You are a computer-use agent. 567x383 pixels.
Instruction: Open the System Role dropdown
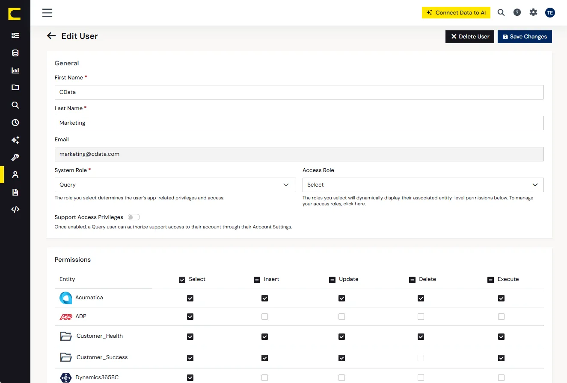(x=175, y=185)
